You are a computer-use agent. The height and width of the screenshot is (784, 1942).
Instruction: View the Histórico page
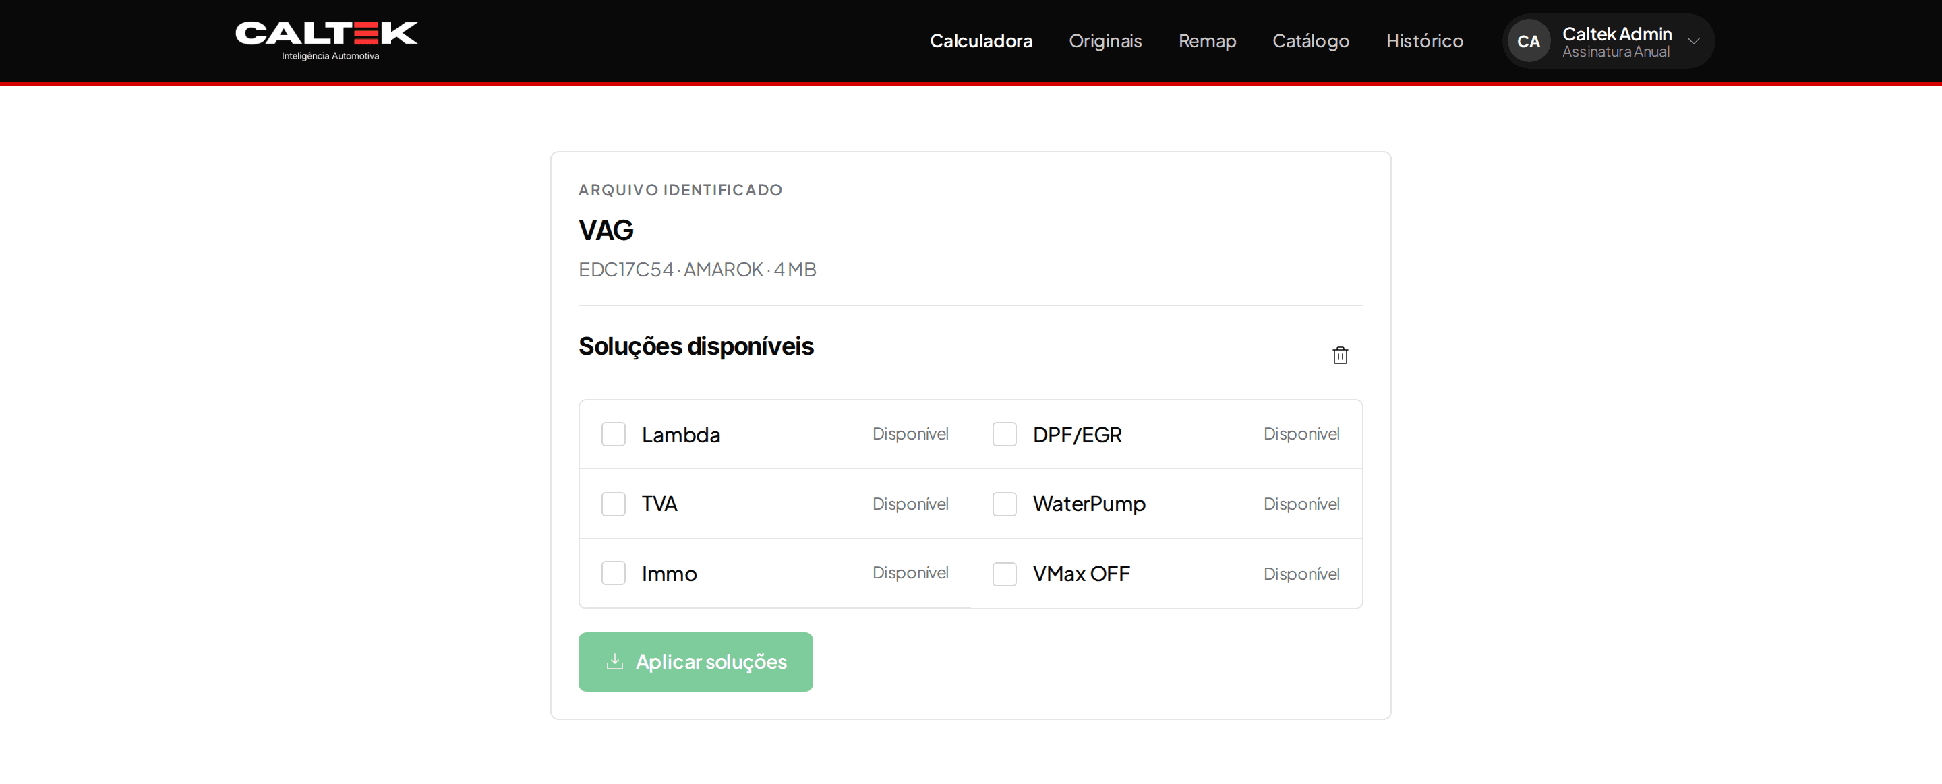pyautogui.click(x=1425, y=40)
